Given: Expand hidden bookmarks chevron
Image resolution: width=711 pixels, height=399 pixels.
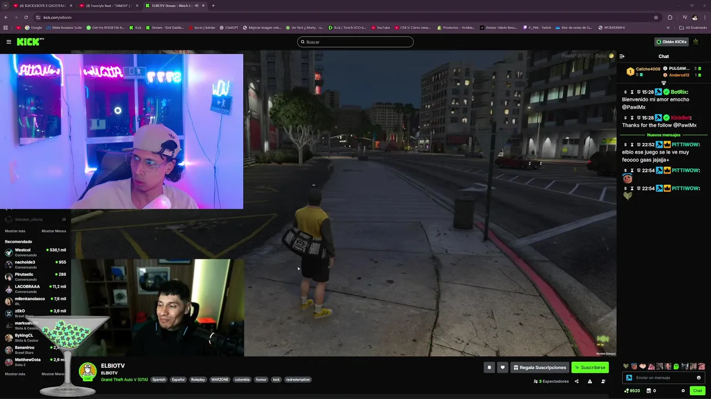Looking at the screenshot, I should coord(668,27).
